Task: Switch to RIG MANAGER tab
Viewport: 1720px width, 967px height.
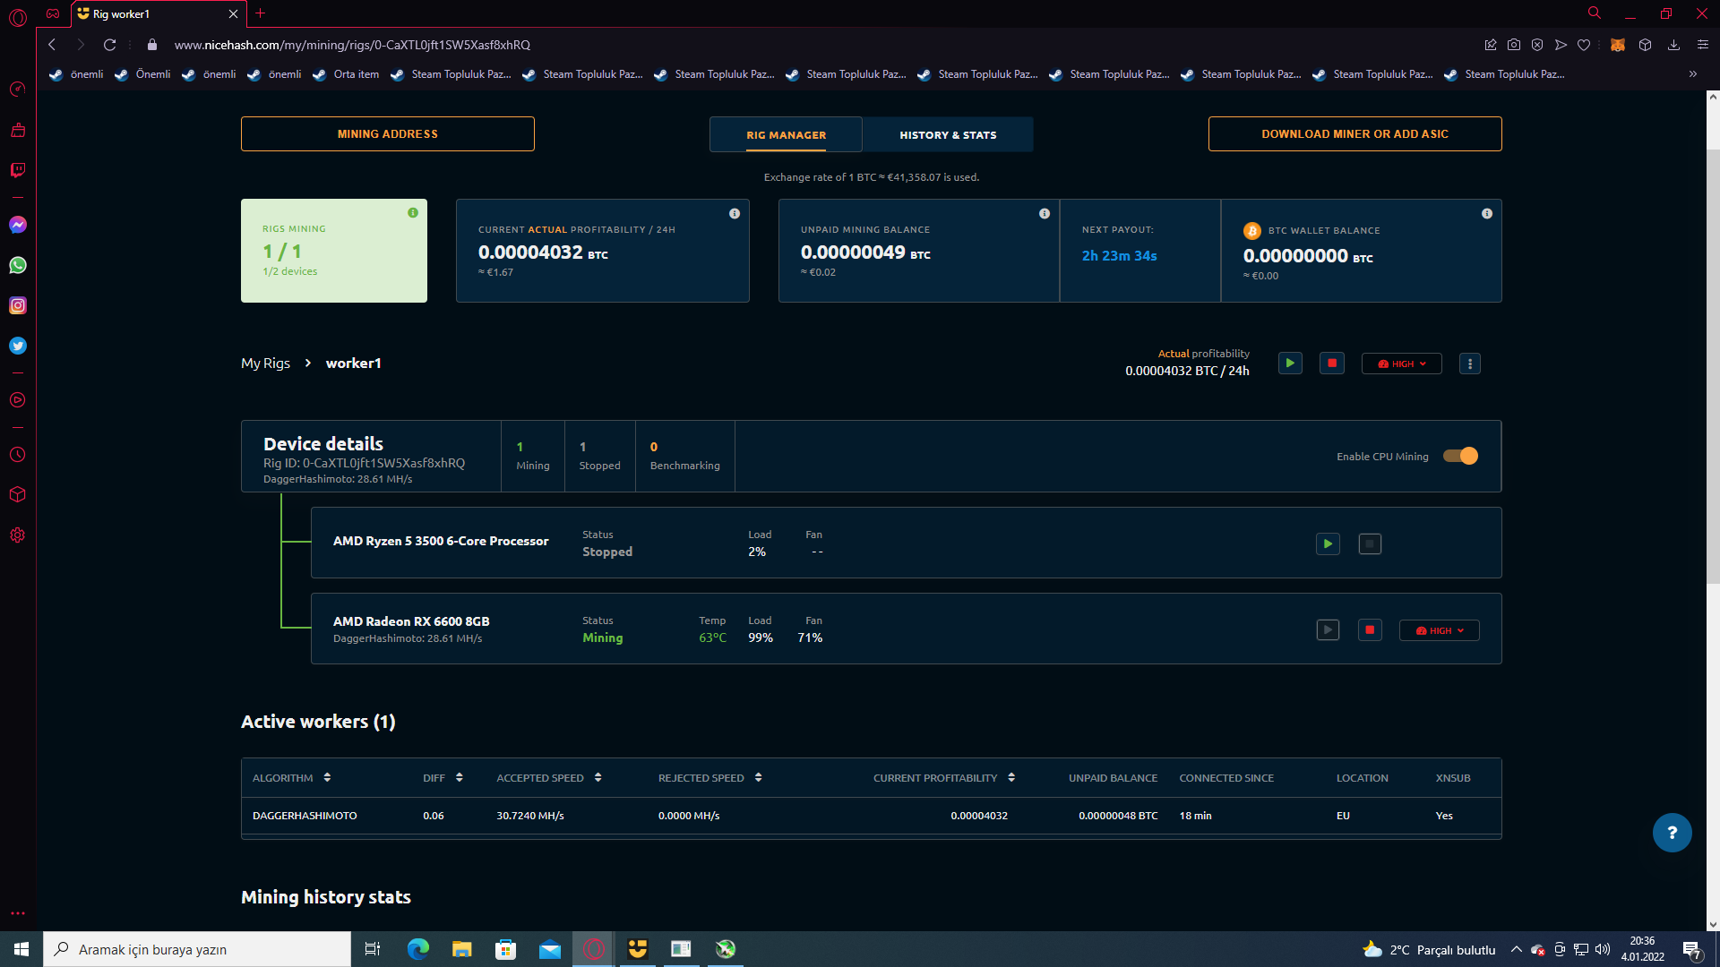Action: coord(787,135)
